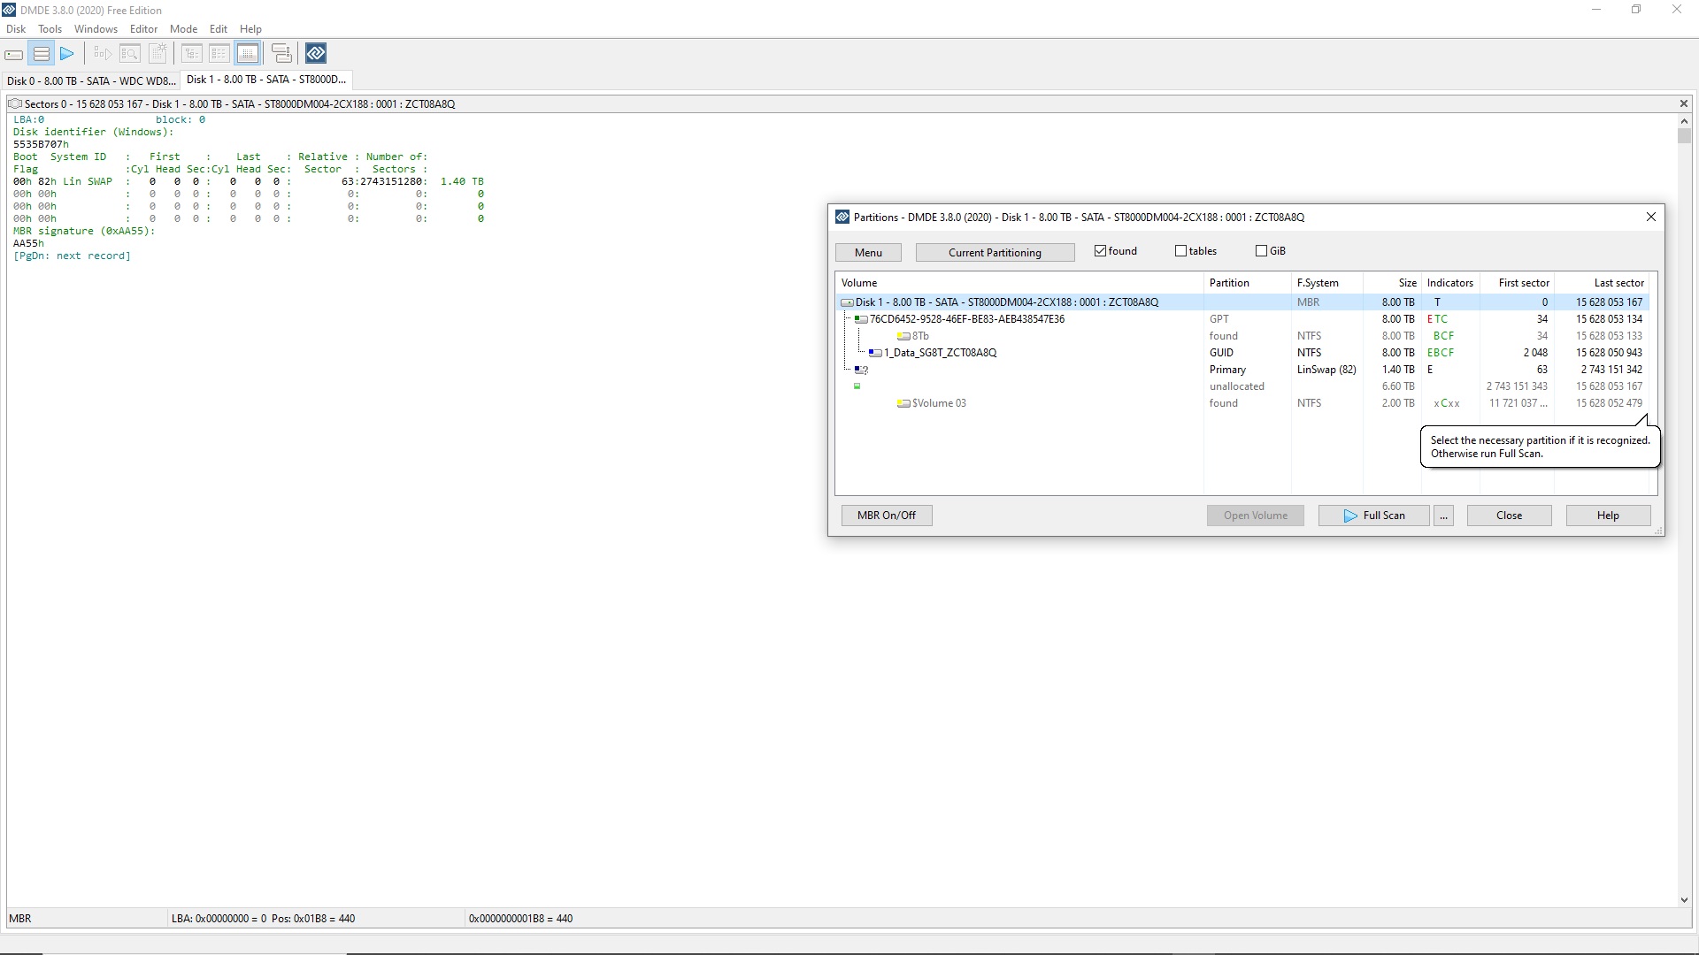Click the partitions toolbar icon
This screenshot has width=1699, height=955.
point(41,54)
